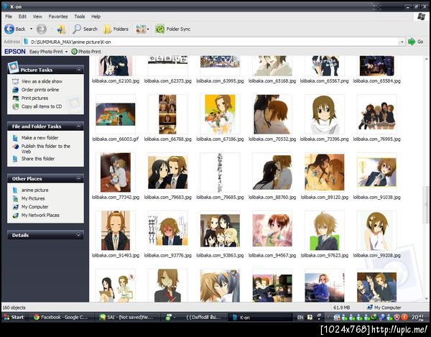The width and height of the screenshot is (431, 337).
Task: Open the Search magnifier tool
Action: 85,29
